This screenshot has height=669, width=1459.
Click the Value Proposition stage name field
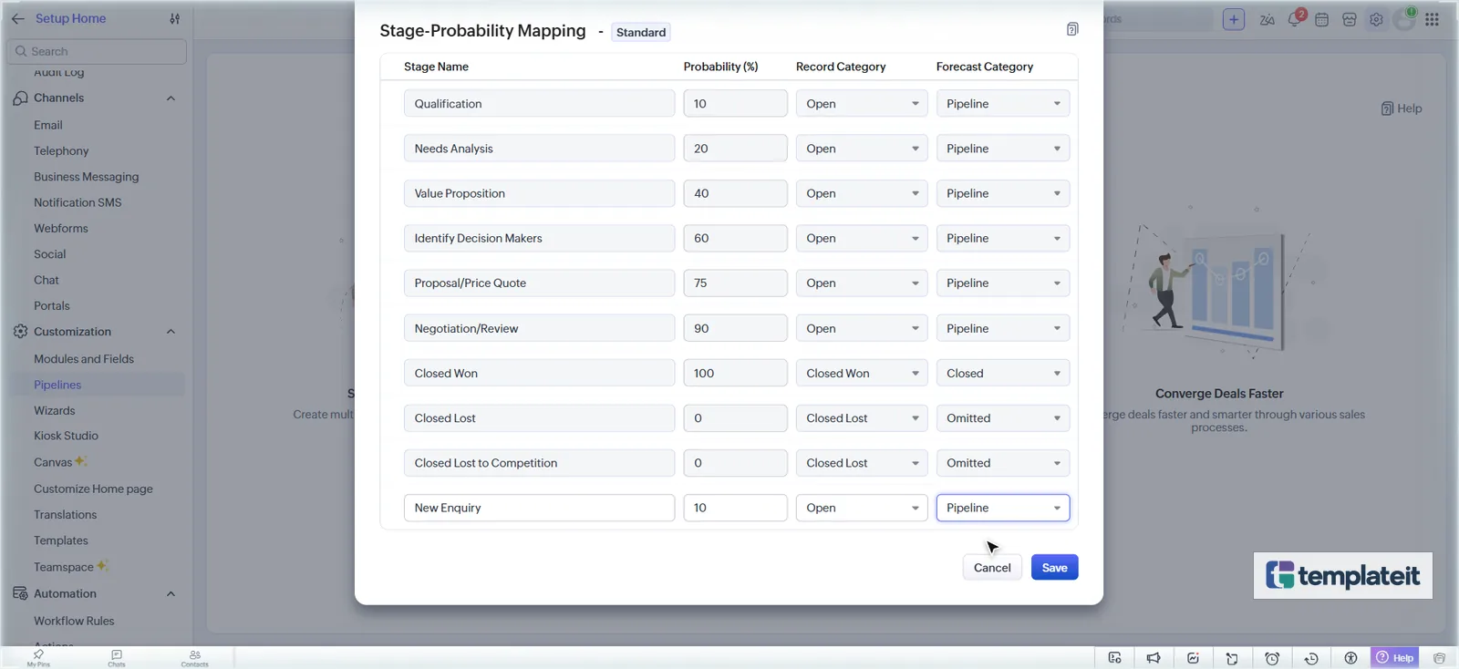(x=539, y=193)
